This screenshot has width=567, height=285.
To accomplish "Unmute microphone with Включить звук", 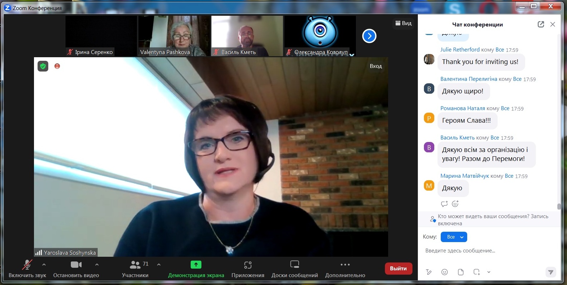I will [x=27, y=269].
